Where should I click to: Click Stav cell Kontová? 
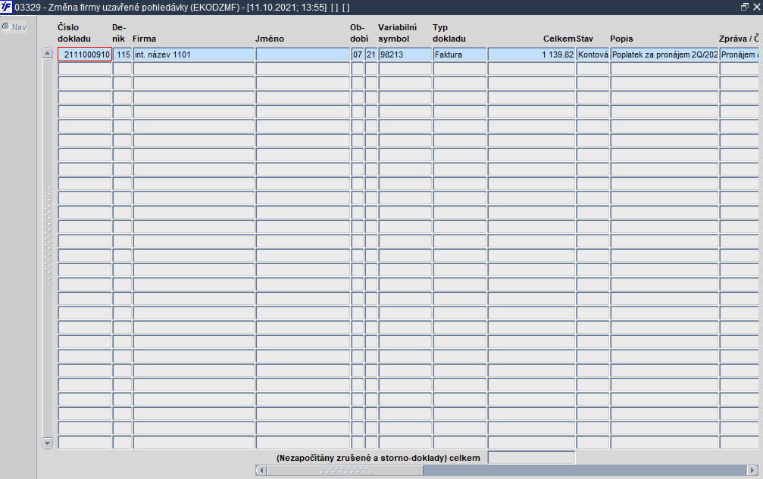tap(593, 54)
